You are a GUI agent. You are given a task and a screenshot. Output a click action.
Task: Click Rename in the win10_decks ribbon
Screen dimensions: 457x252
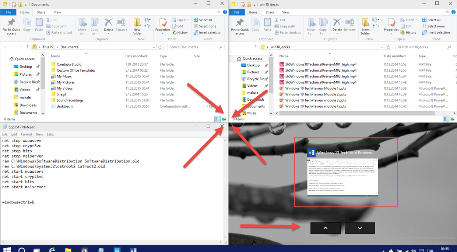tap(350, 25)
